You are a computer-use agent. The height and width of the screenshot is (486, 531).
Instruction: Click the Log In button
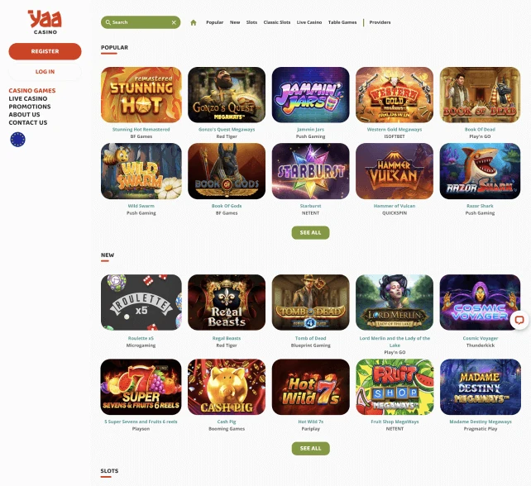tap(45, 72)
